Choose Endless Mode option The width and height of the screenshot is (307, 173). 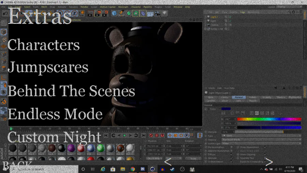coord(55,114)
